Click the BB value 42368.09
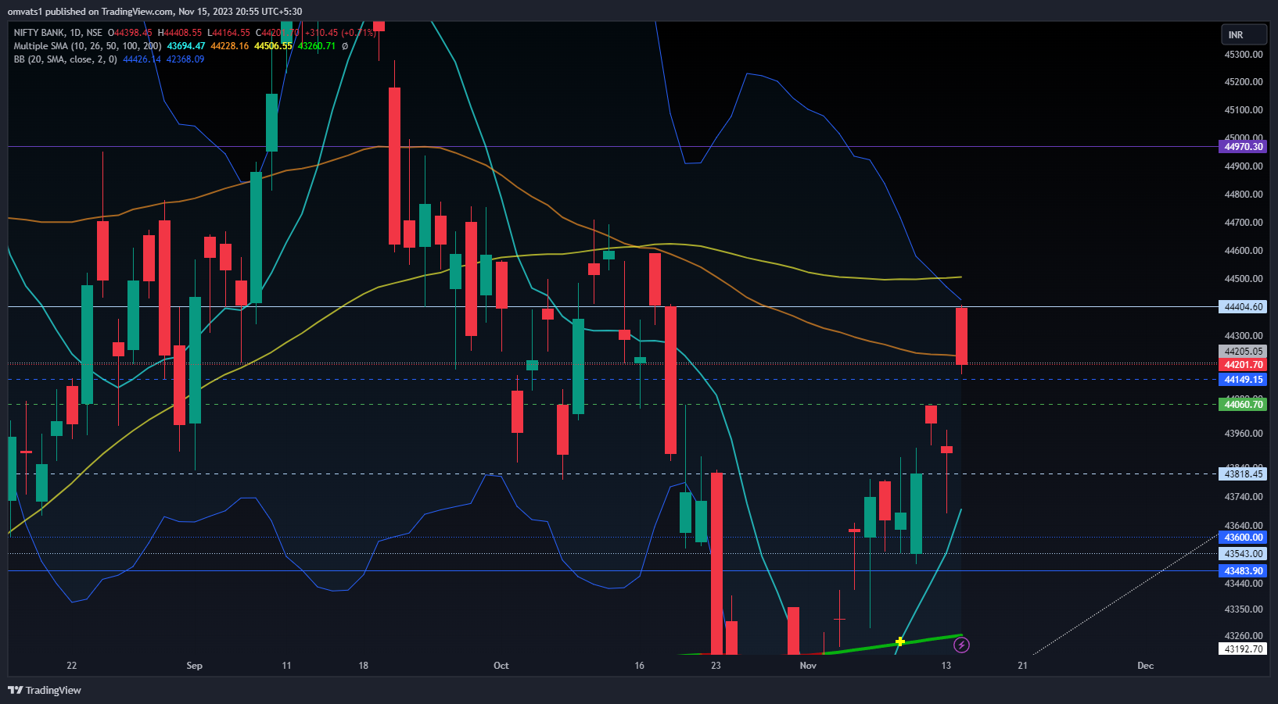The width and height of the screenshot is (1278, 704). 185,59
